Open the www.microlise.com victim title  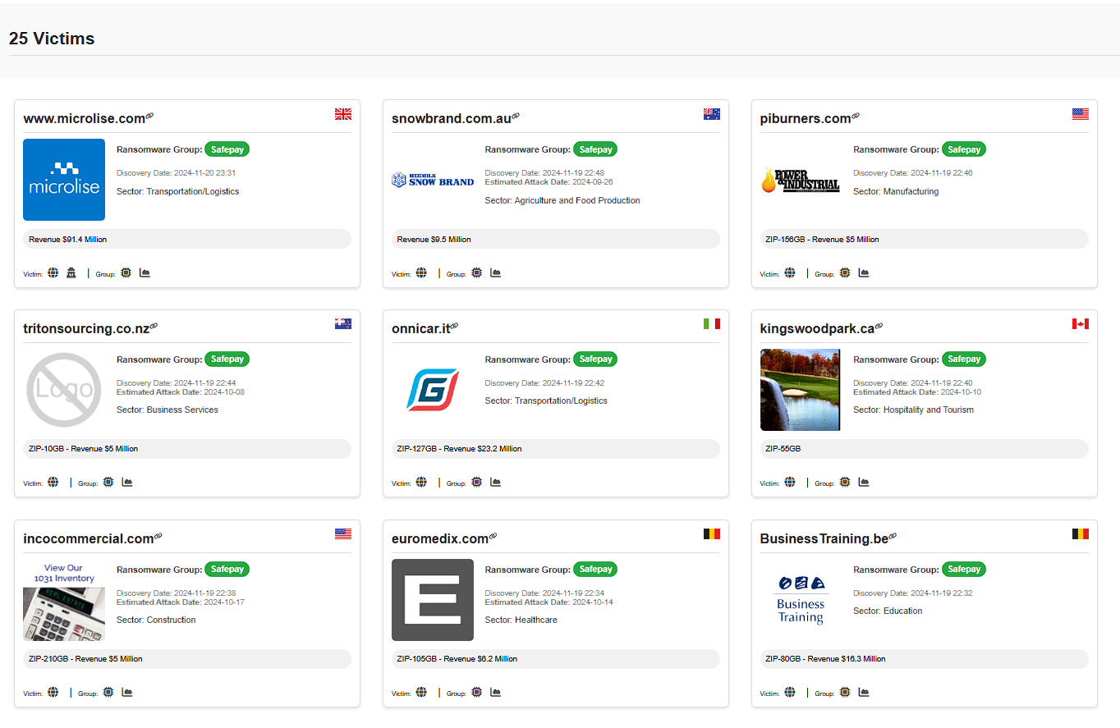(x=85, y=119)
